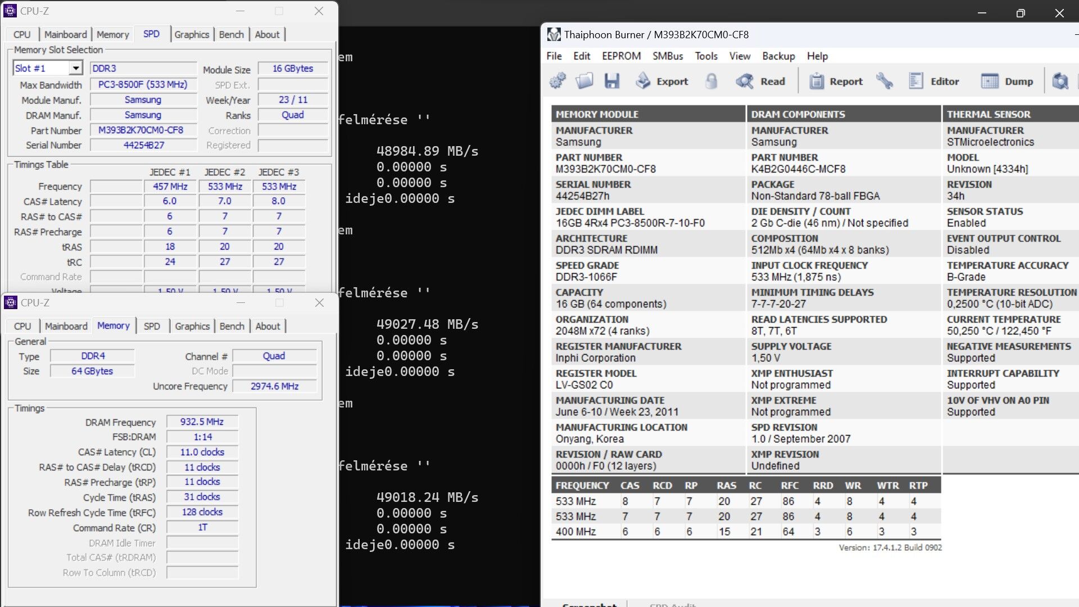Image resolution: width=1079 pixels, height=607 pixels.
Task: Save with the floppy disk icon
Action: (611, 81)
